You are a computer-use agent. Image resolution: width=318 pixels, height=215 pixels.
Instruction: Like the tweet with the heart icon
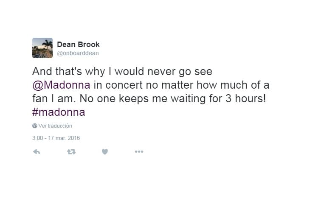(105, 152)
